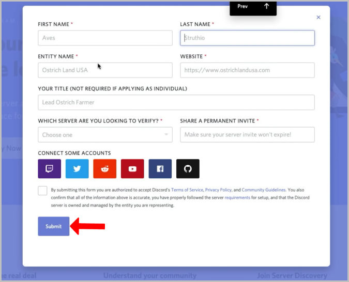Click the Prev navigation button
The image size is (349, 282).
point(242,6)
